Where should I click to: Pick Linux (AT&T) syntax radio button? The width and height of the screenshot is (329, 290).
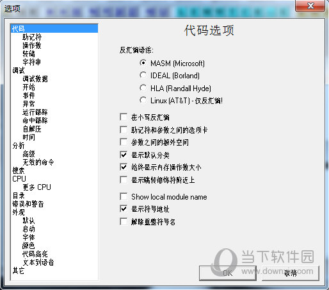pyautogui.click(x=143, y=100)
